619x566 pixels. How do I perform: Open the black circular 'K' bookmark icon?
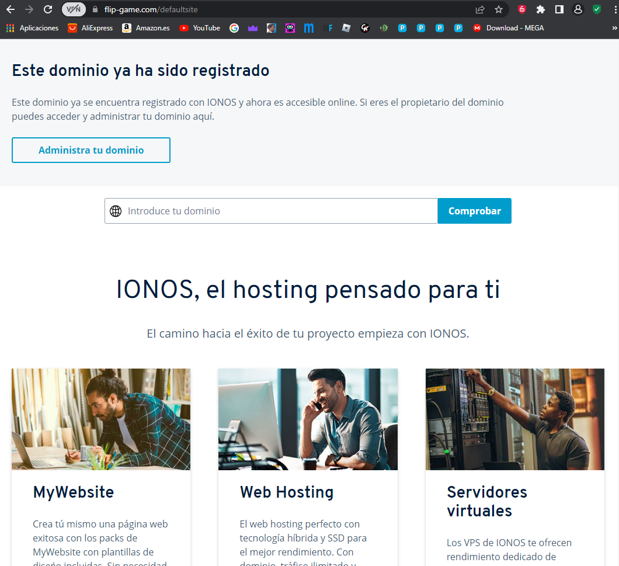(x=365, y=28)
